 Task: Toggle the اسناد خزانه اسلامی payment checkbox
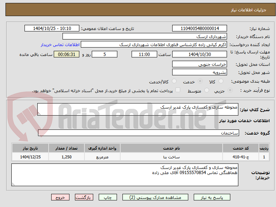coord(178,90)
